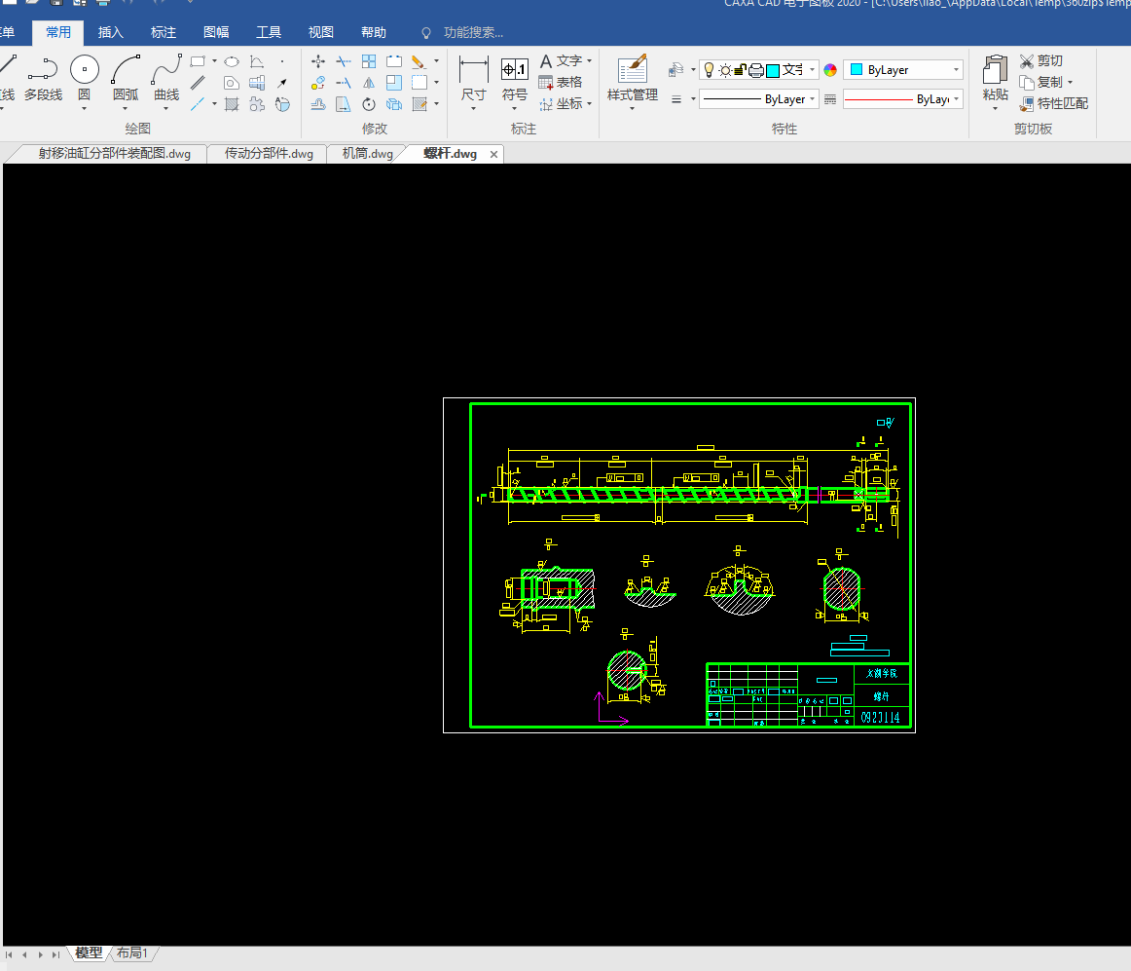This screenshot has height=971, width=1131.
Task: Switch to 射移油缸分部件装配图.dwg document tab
Action: click(x=114, y=154)
